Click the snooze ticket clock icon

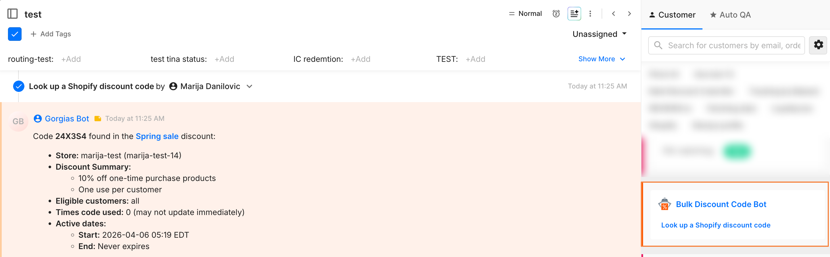556,14
